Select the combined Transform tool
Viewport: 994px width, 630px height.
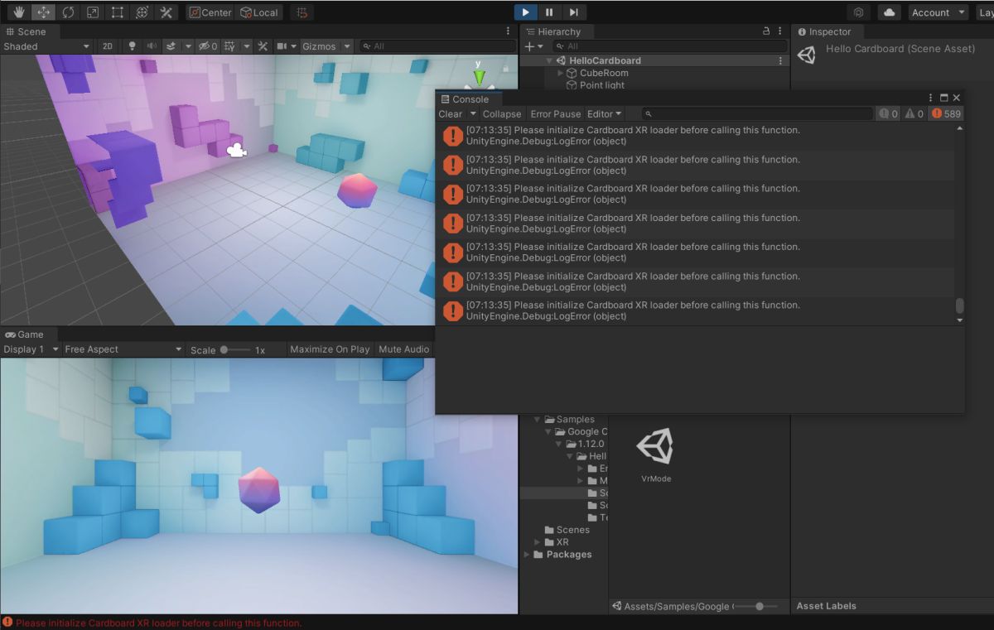pyautogui.click(x=142, y=12)
